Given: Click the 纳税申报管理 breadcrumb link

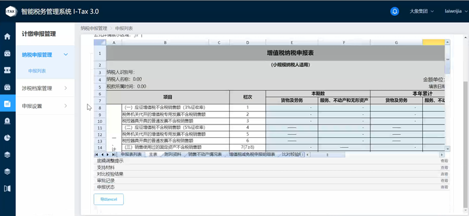Looking at the screenshot, I should pos(94,28).
